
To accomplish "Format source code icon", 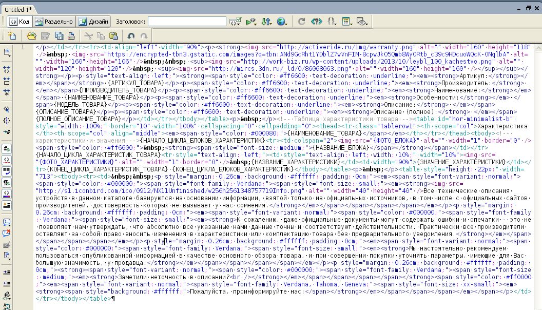I will pyautogui.click(x=7, y=306).
